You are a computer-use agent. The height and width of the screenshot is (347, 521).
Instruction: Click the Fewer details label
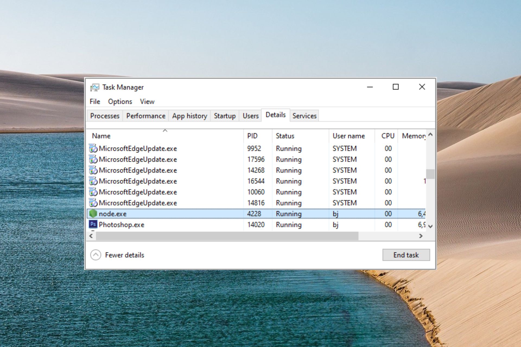pos(125,255)
